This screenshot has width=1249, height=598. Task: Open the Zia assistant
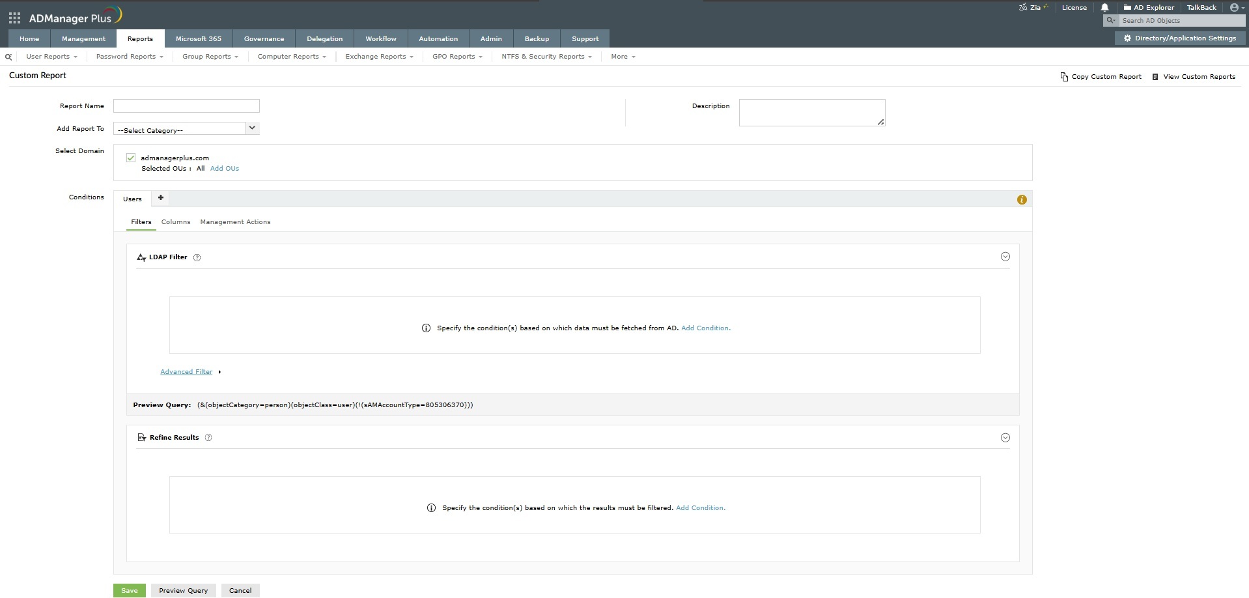[x=1034, y=7]
